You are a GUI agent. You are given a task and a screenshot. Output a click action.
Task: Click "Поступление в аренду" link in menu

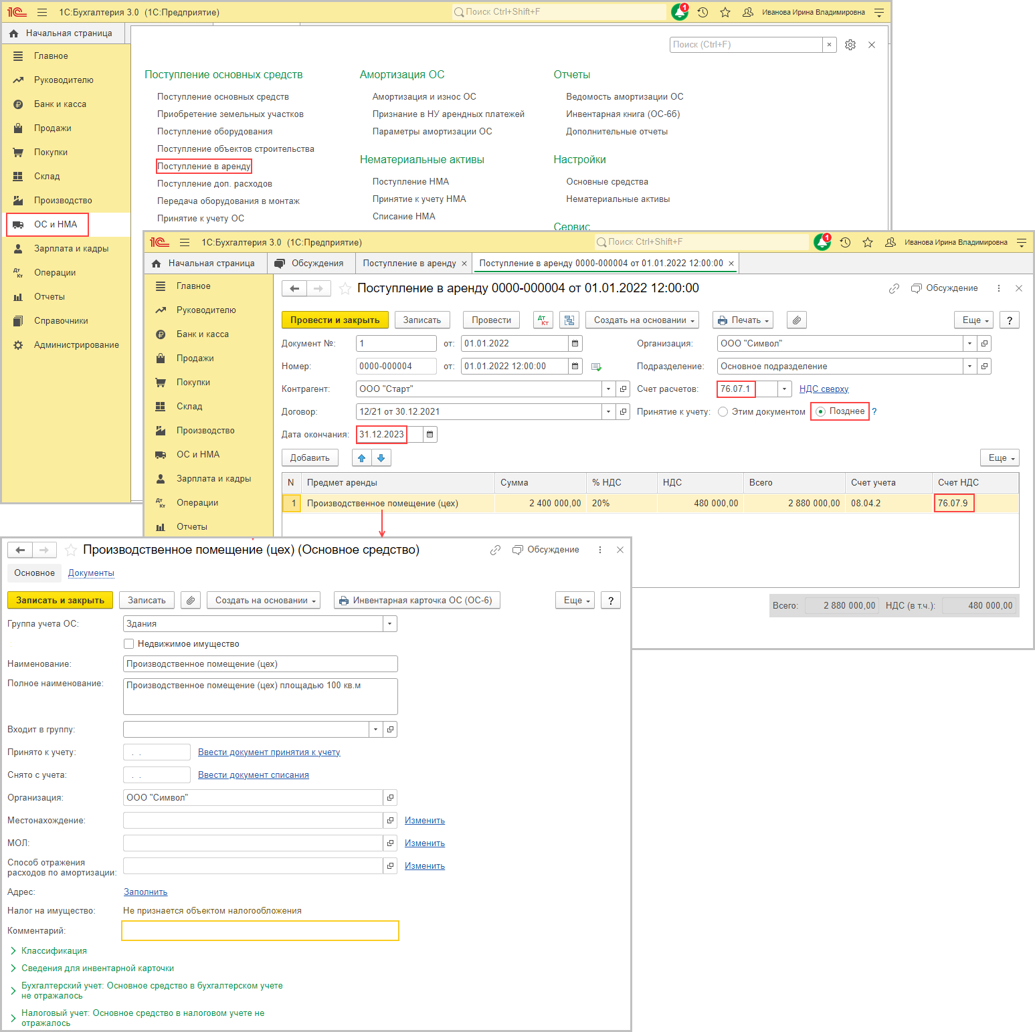tap(203, 167)
